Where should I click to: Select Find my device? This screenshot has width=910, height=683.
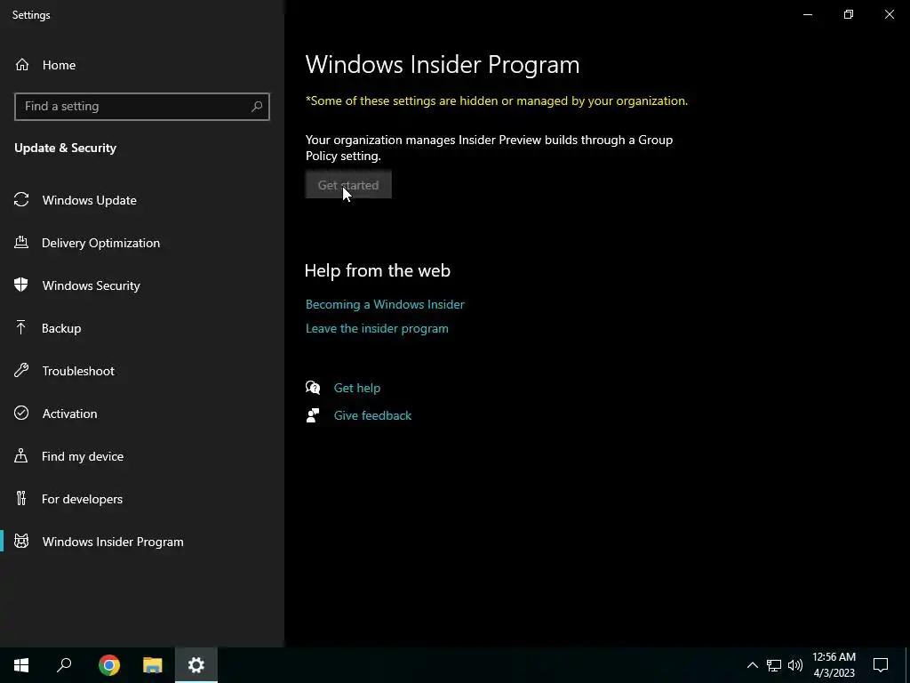point(83,456)
